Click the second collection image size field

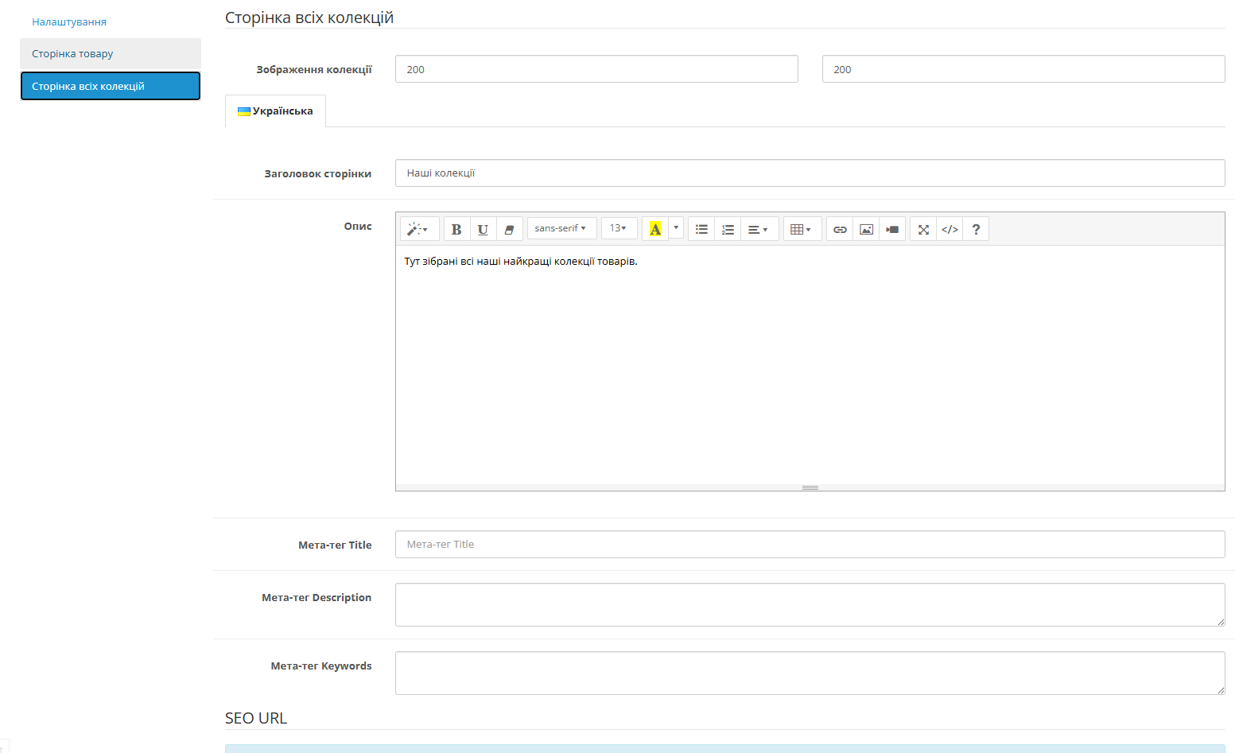[x=1023, y=69]
